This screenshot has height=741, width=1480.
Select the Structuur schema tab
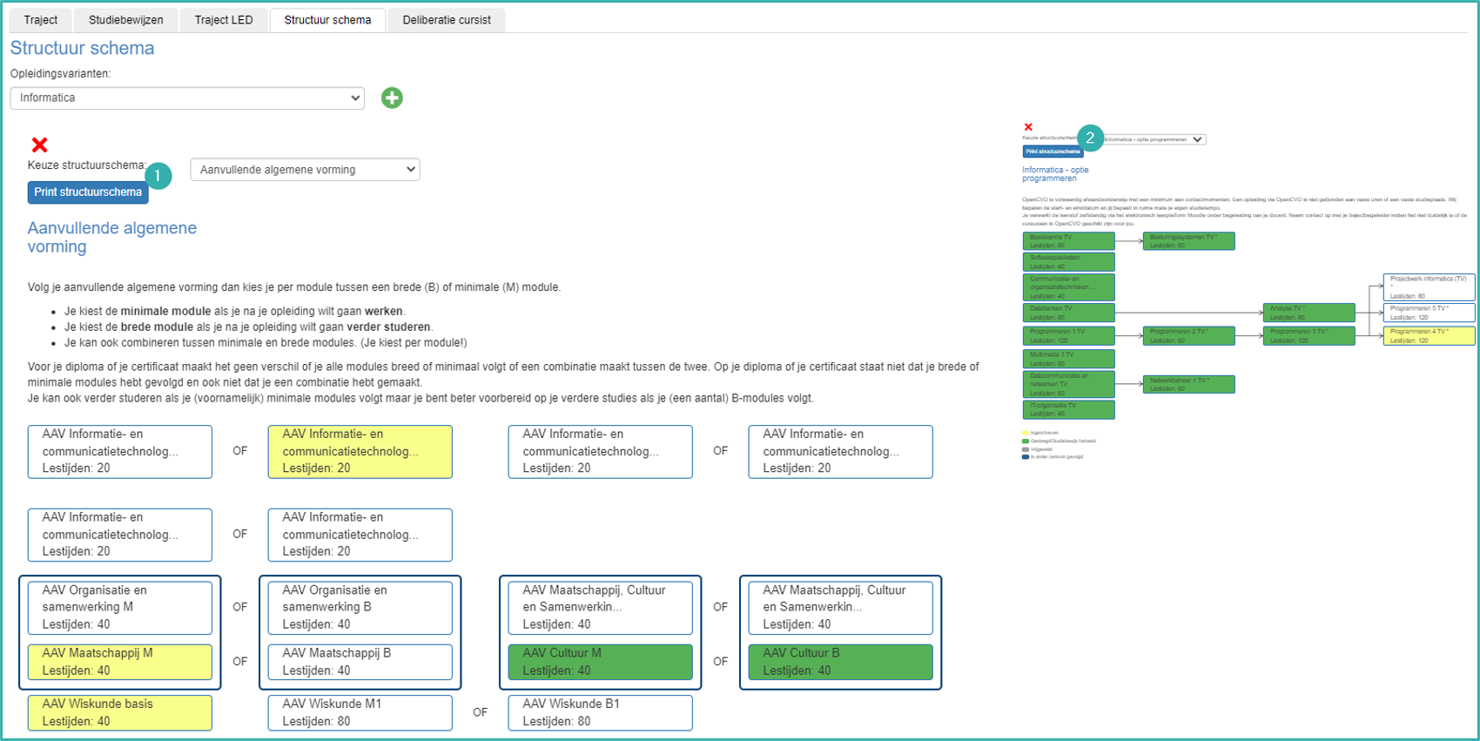(327, 20)
